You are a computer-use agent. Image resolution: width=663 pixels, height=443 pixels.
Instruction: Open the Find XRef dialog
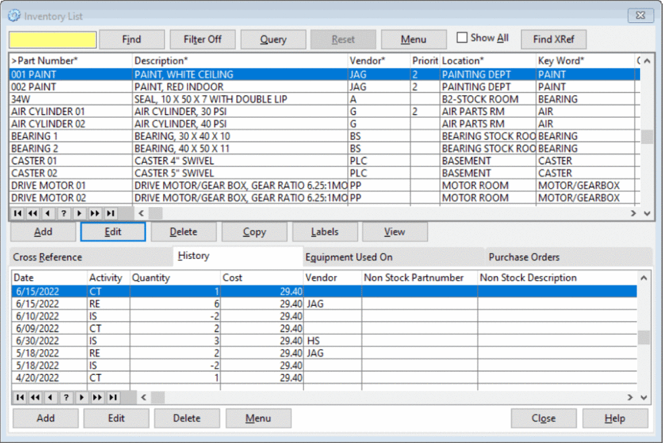[x=553, y=39]
